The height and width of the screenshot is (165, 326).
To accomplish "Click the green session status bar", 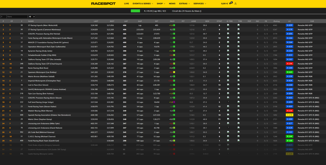I will (135, 11).
